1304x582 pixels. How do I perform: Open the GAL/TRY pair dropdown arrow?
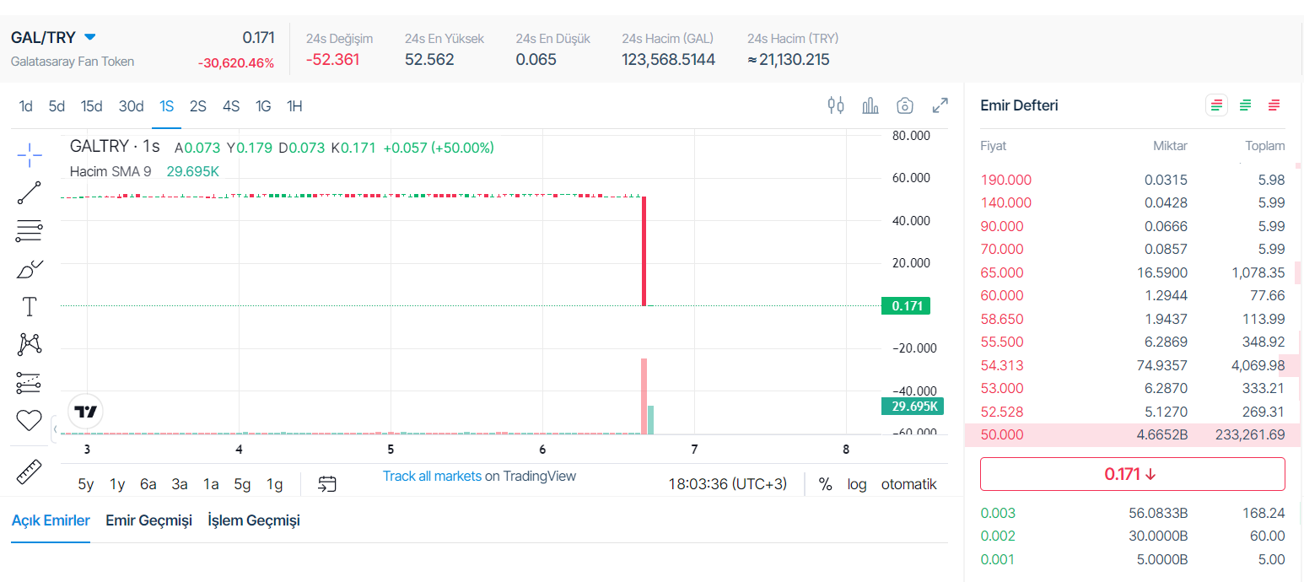click(x=90, y=37)
